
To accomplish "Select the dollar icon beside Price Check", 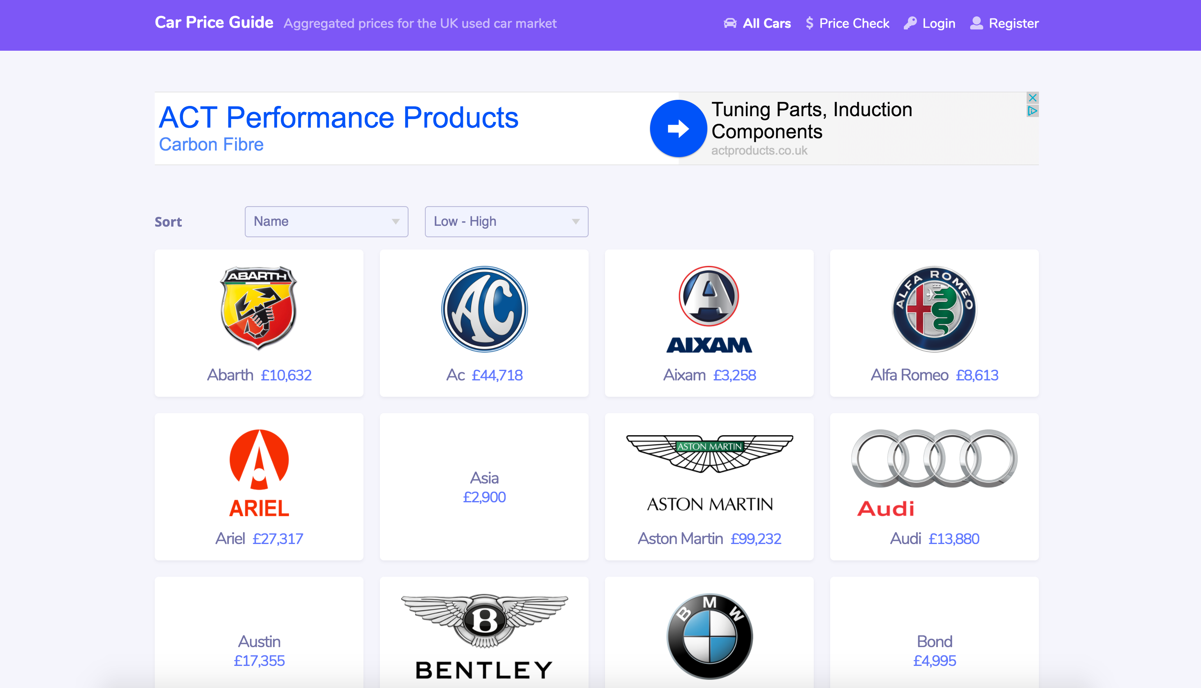I will tap(810, 22).
